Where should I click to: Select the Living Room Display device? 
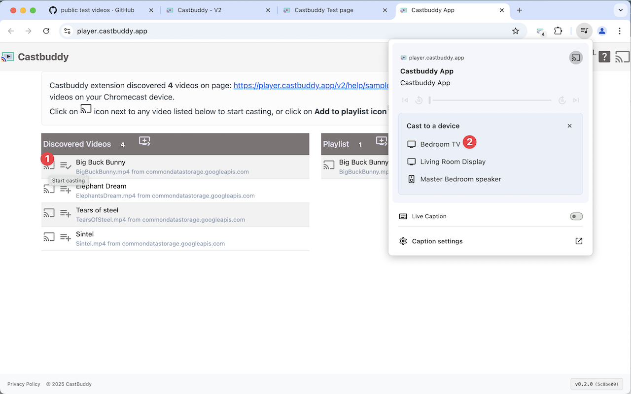[446, 162]
